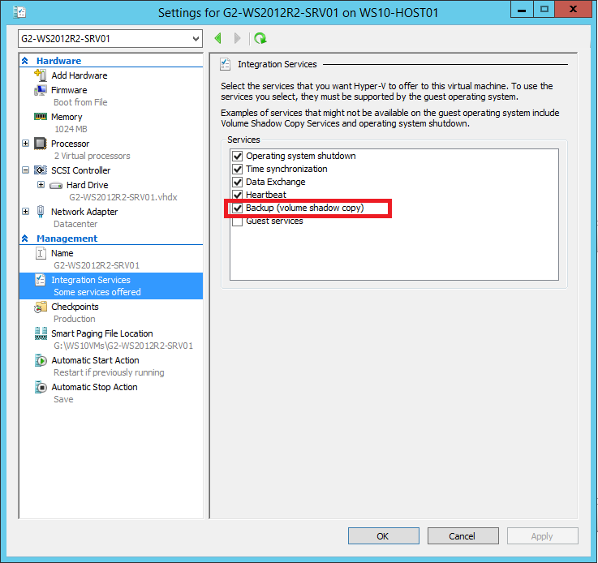Screen dimensions: 598x563
Task: Uncheck Time synchronization service
Action: [x=238, y=169]
